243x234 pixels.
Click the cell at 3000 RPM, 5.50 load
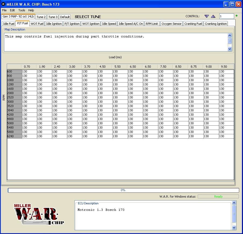pyautogui.click(x=120, y=102)
